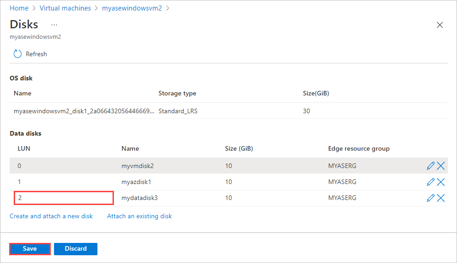This screenshot has width=457, height=263.
Task: Close the Disks blade with X
Action: pos(440,25)
